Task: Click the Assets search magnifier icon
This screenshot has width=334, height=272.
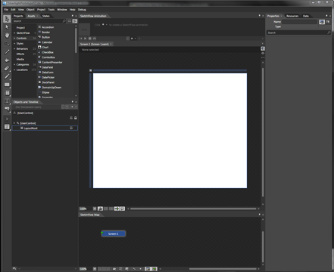Action: click(x=64, y=21)
